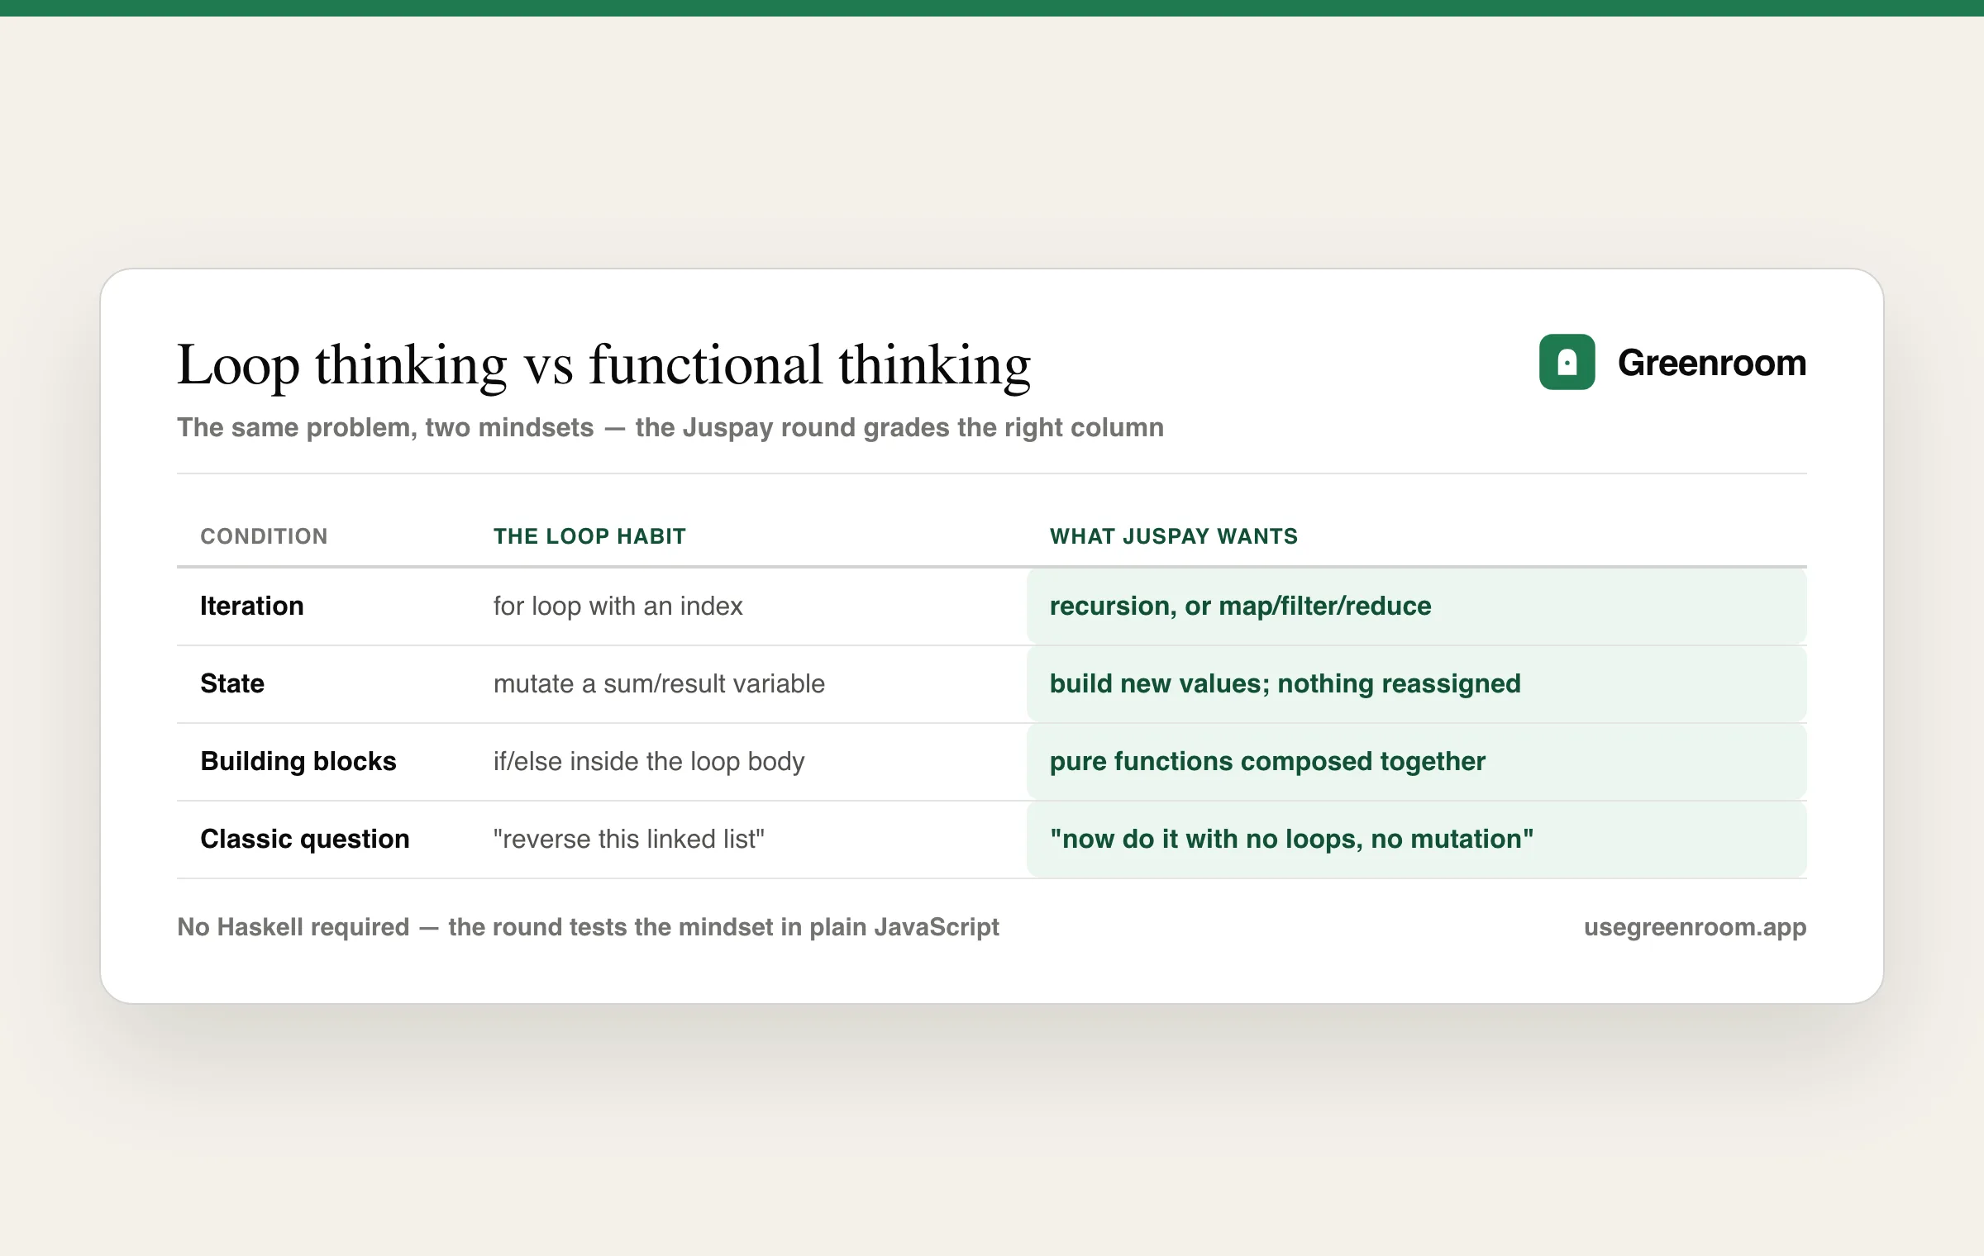1984x1256 pixels.
Task: Click 'pure functions composed together' cell
Action: point(1417,761)
